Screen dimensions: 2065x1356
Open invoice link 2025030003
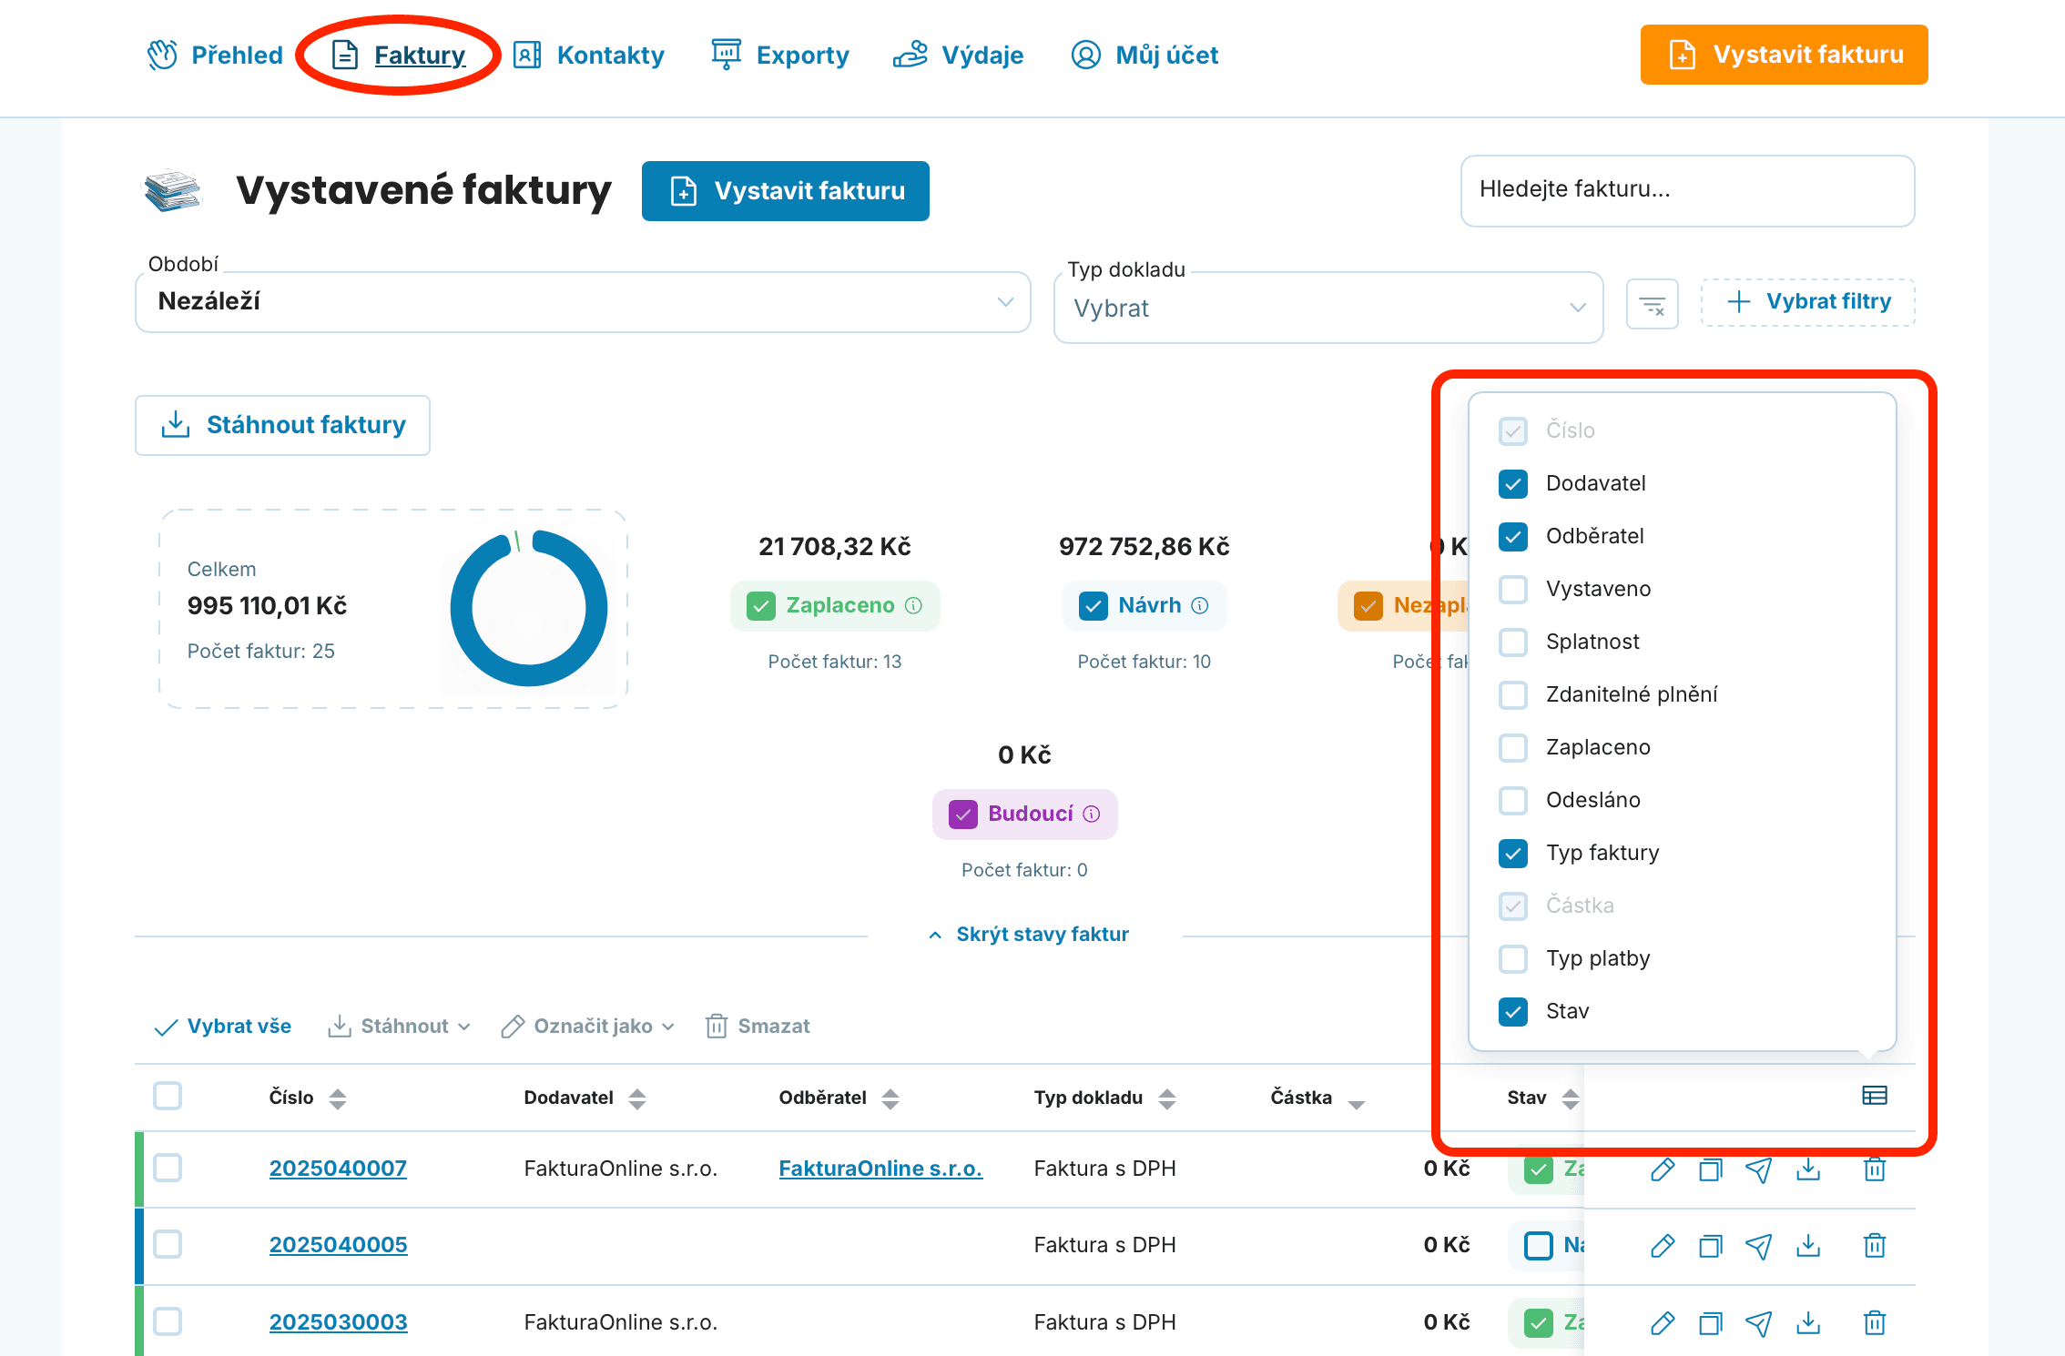point(338,1322)
